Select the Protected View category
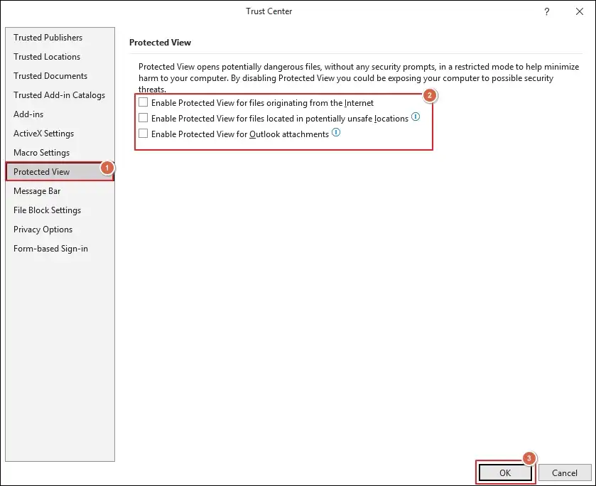 60,172
